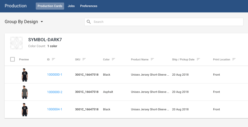This screenshot has width=248, height=127.
Task: Click the '1 color' color count value
Action: pyautogui.click(x=52, y=46)
